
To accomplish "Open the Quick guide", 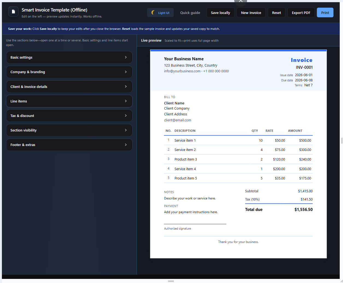I will click(x=190, y=12).
